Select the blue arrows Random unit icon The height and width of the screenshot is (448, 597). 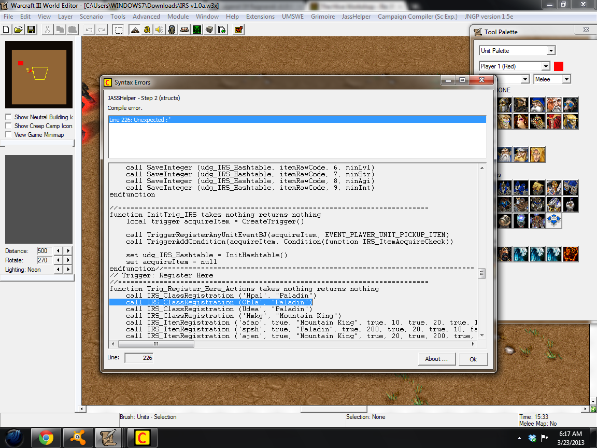click(554, 220)
